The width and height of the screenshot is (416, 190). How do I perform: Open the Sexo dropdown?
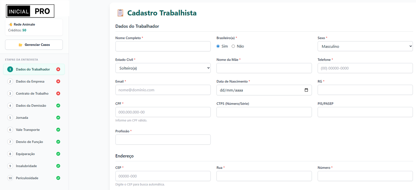point(365,46)
